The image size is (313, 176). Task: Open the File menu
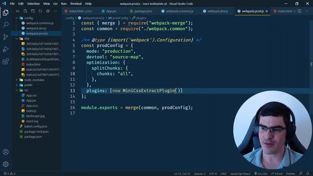[12, 3]
